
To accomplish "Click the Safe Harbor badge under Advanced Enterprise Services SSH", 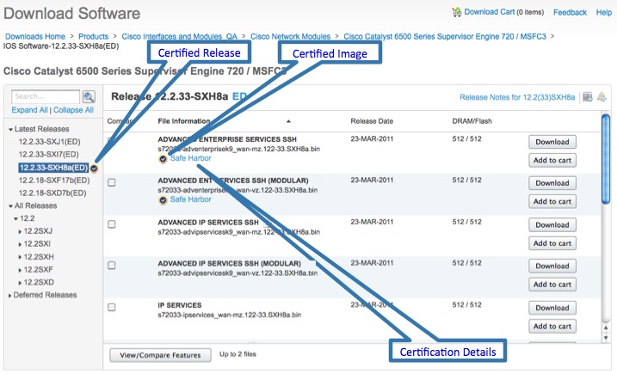I will tap(163, 159).
